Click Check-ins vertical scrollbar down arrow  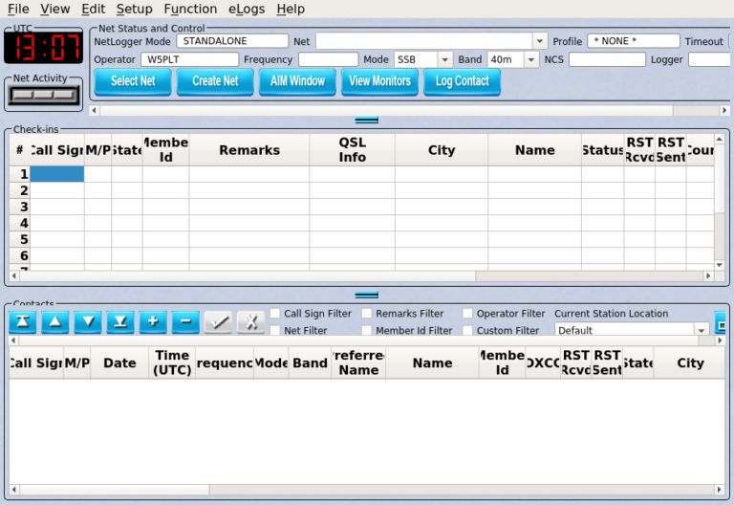point(719,265)
